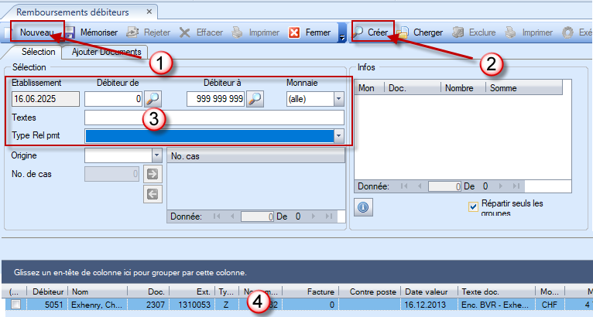Click the Textes input field
This screenshot has height=317, width=593.
pos(214,118)
